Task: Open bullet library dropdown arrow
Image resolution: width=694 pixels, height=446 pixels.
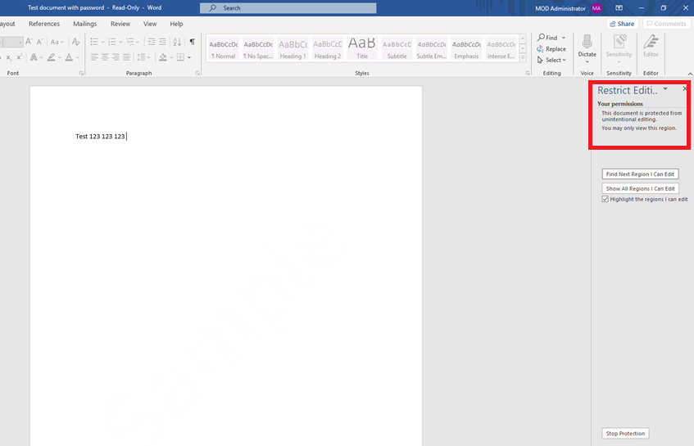Action: click(102, 42)
